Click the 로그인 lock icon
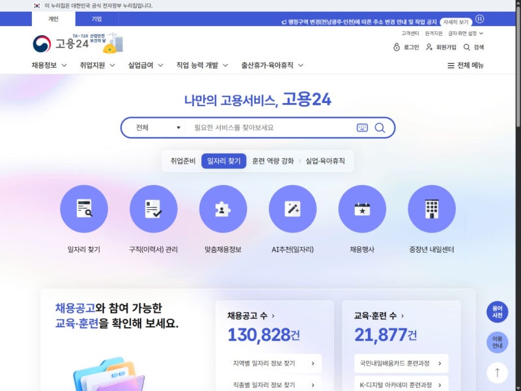 (x=397, y=47)
